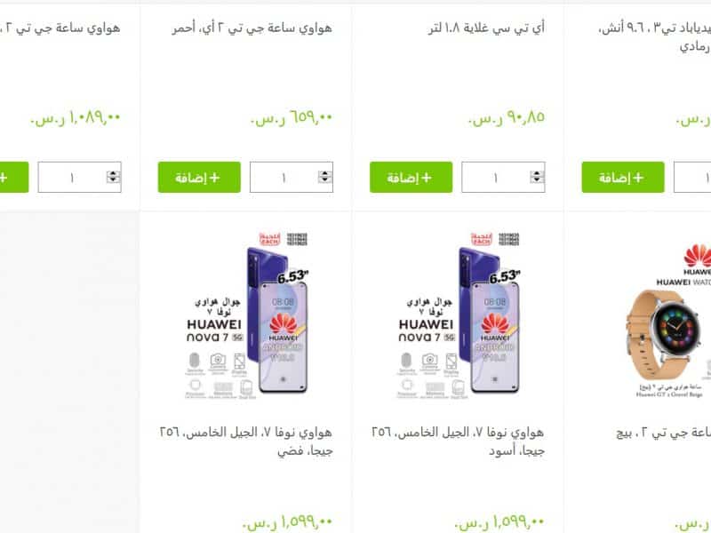
Task: Add the 9.6 inch grey MediaPad T3 tablet to cart
Action: click(x=623, y=177)
